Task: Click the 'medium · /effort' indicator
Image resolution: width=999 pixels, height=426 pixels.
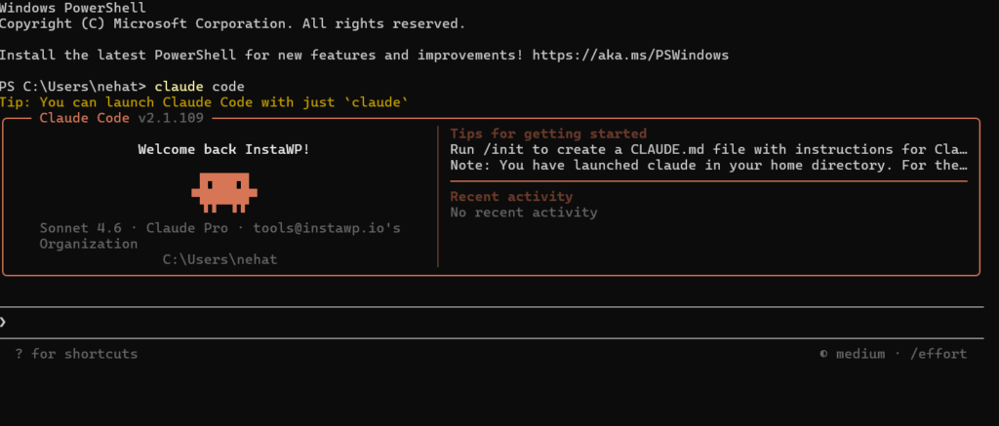Action: click(894, 354)
